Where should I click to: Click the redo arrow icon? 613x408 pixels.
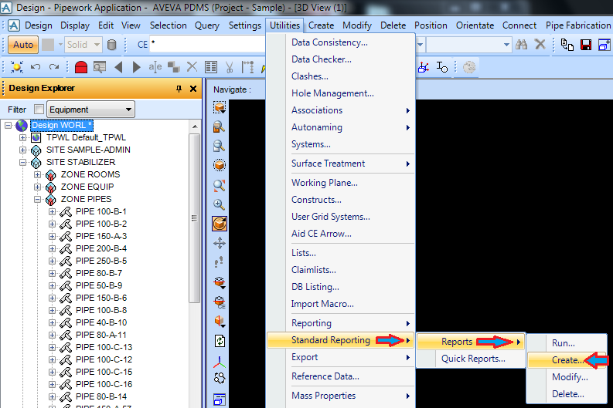54,67
